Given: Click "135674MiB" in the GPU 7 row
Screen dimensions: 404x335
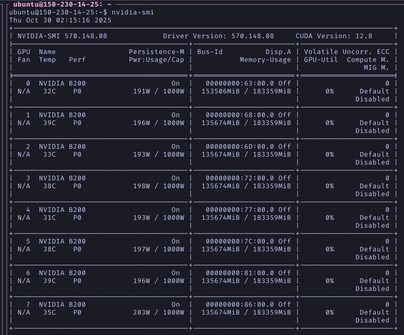Looking at the screenshot, I should click(x=221, y=312).
